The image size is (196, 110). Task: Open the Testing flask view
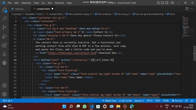[4, 54]
